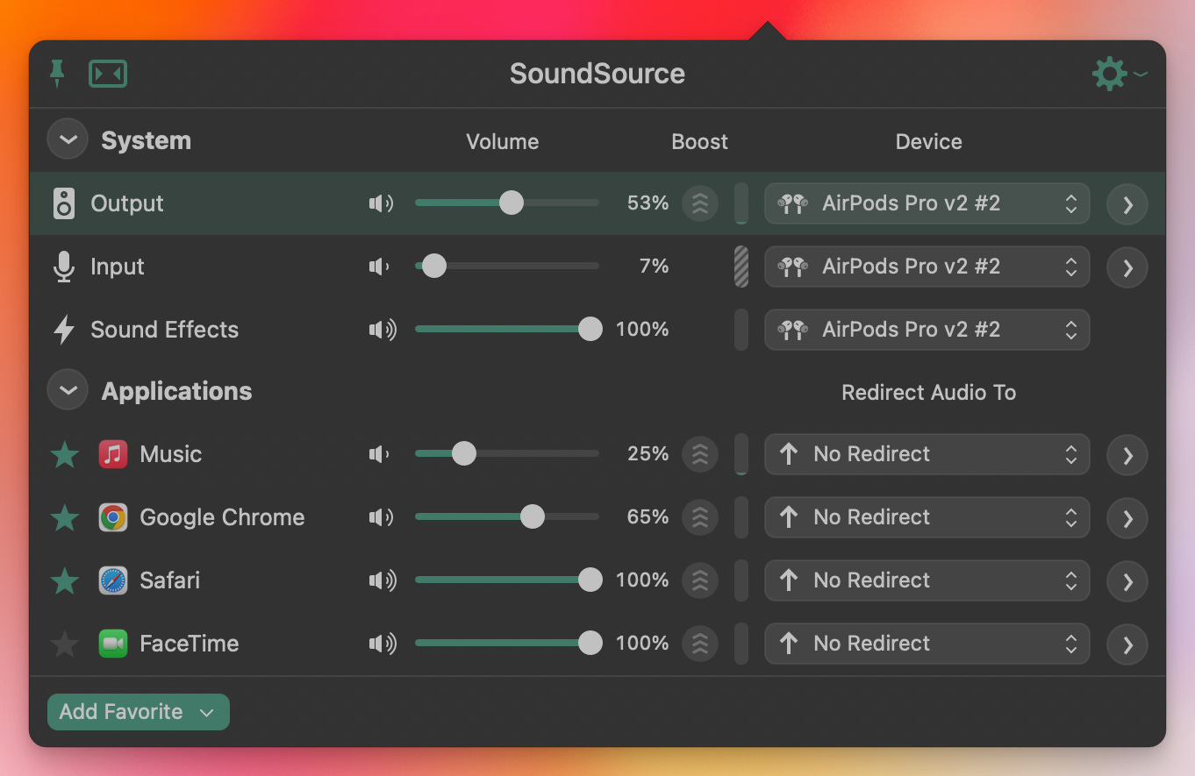Image resolution: width=1195 pixels, height=776 pixels.
Task: Open Safari redirect dropdown
Action: click(927, 580)
